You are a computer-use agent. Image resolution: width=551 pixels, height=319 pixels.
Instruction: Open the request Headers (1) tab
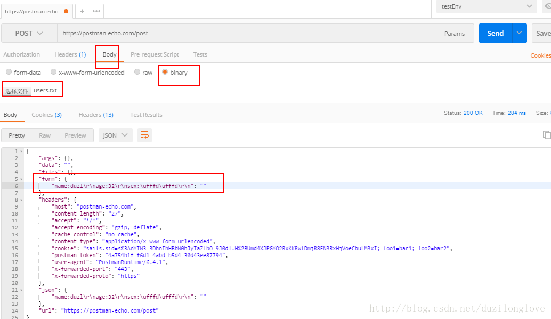[x=70, y=54]
